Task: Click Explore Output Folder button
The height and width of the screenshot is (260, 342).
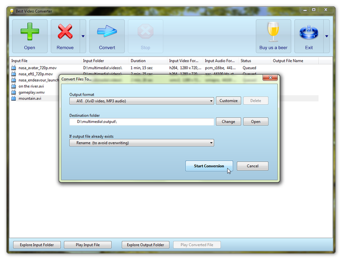Action: point(145,245)
